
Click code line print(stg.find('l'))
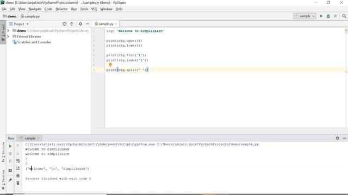(x=126, y=55)
